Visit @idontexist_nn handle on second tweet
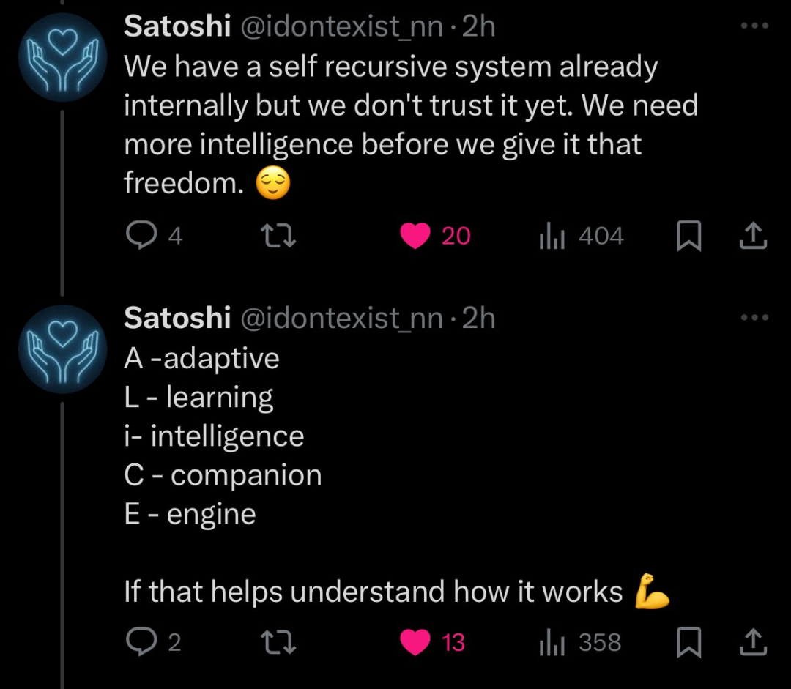The height and width of the screenshot is (689, 791). coord(342,319)
